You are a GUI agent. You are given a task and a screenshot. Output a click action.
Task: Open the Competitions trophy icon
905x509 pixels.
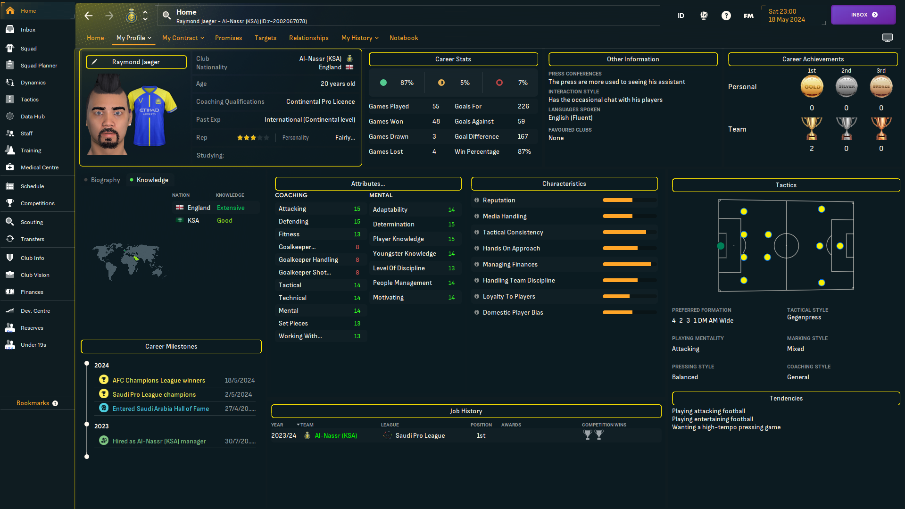[x=10, y=203]
